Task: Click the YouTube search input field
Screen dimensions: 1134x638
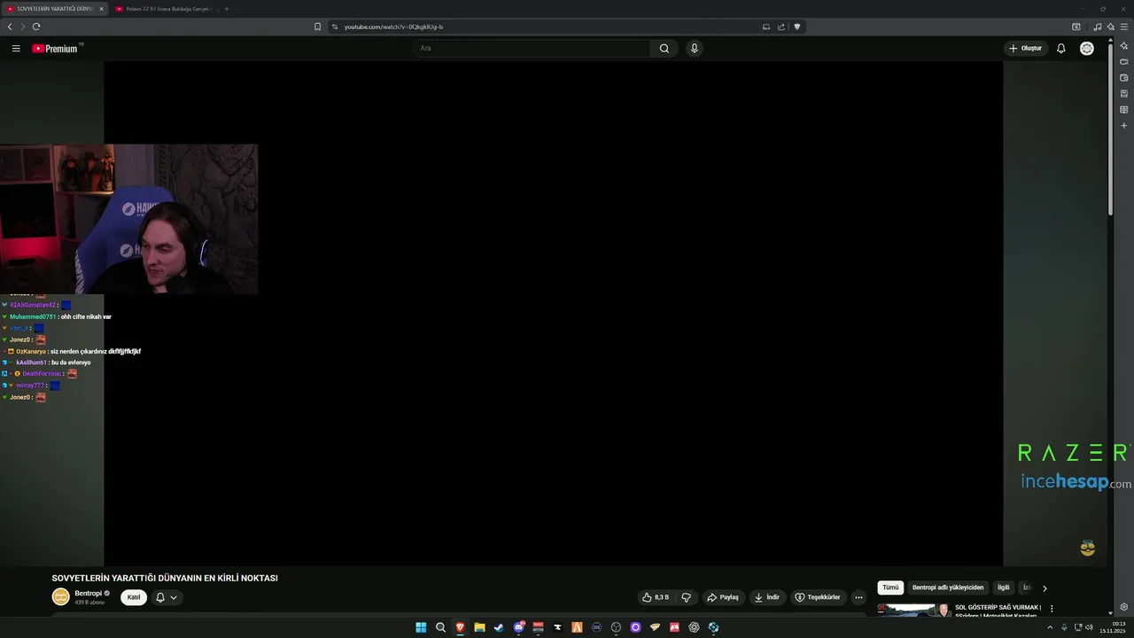Action: coord(532,48)
